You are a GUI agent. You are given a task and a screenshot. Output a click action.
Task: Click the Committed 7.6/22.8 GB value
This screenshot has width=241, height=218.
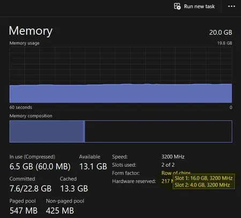click(31, 189)
